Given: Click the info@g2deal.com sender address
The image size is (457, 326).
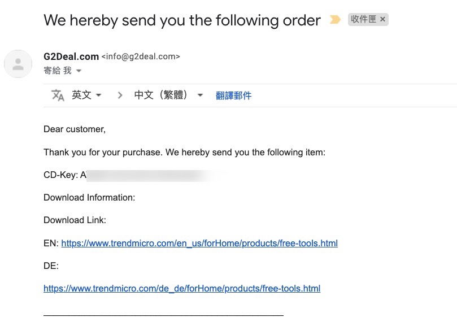Looking at the screenshot, I should tap(141, 56).
